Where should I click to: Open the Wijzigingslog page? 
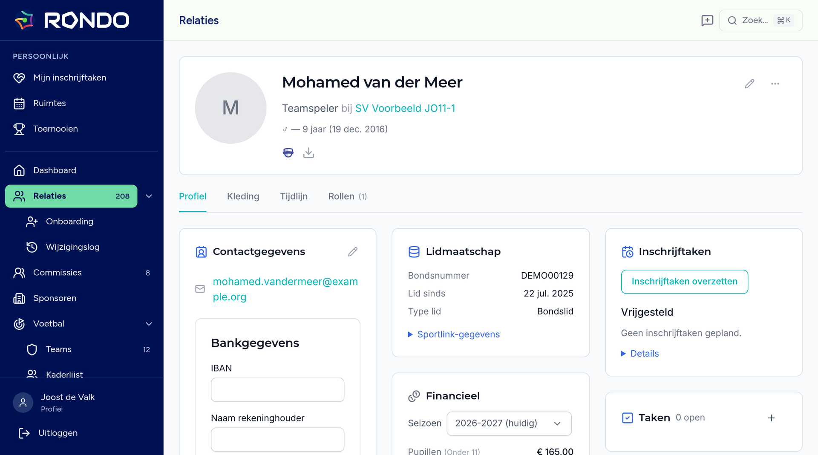(88, 247)
